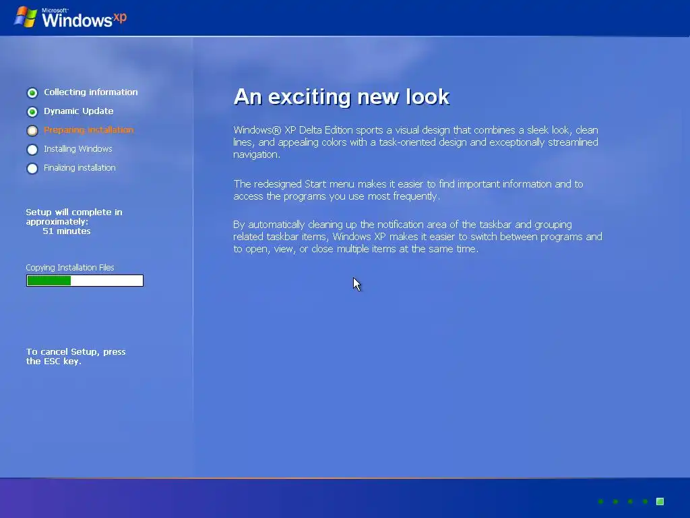690x518 pixels.
Task: Click the Finalizing installation step indicator
Action: (x=32, y=169)
